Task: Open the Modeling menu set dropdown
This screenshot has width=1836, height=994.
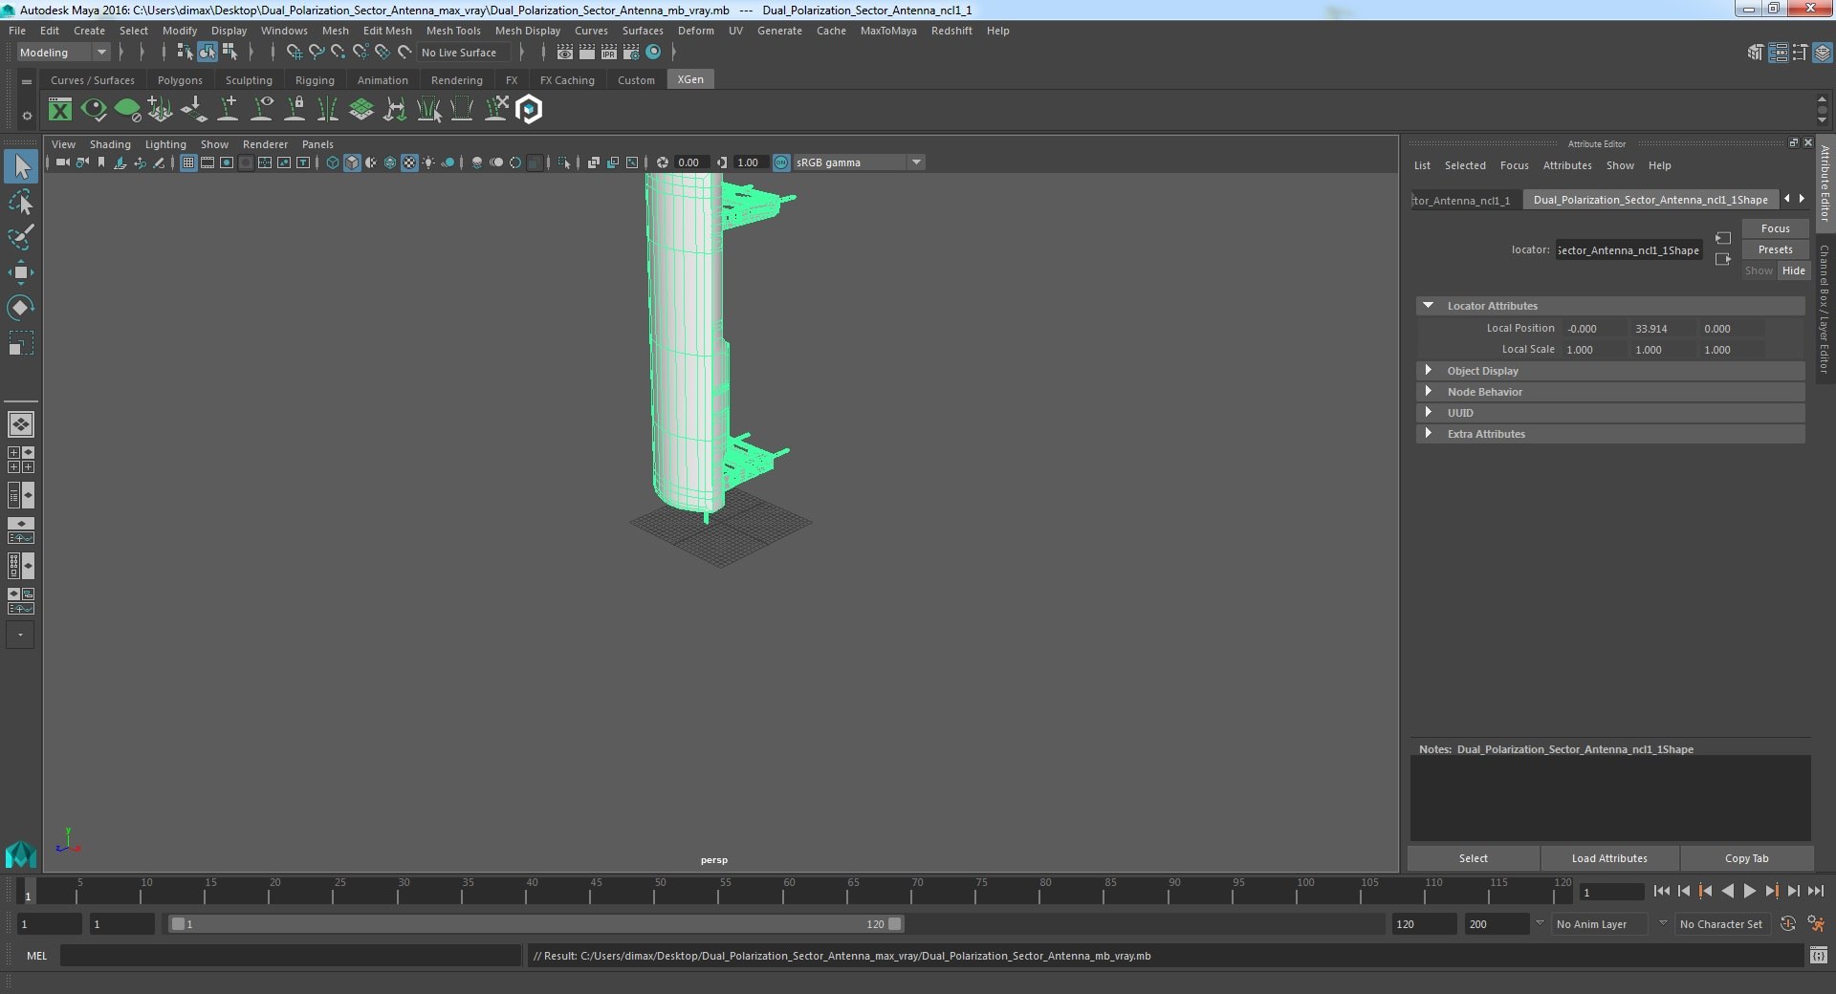Action: pos(63,53)
